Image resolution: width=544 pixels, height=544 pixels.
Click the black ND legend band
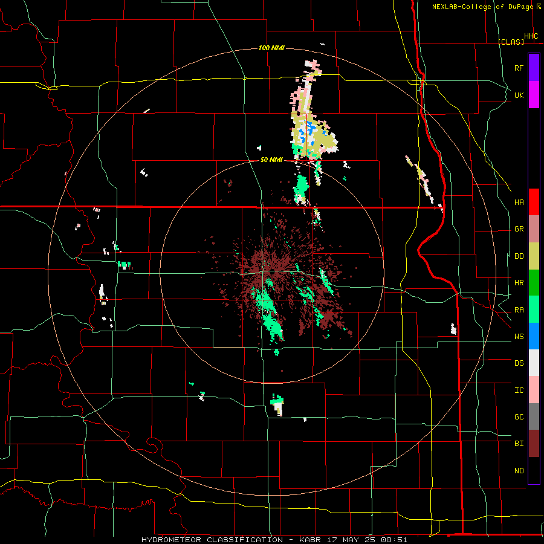pos(534,470)
